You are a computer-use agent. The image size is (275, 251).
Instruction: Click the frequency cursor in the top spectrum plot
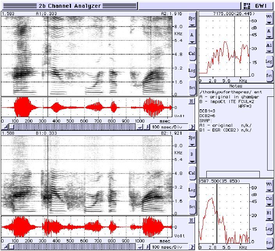(x=235, y=46)
